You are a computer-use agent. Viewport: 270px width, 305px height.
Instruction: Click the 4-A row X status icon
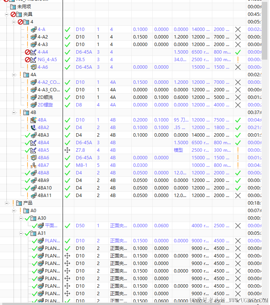tap(238, 29)
